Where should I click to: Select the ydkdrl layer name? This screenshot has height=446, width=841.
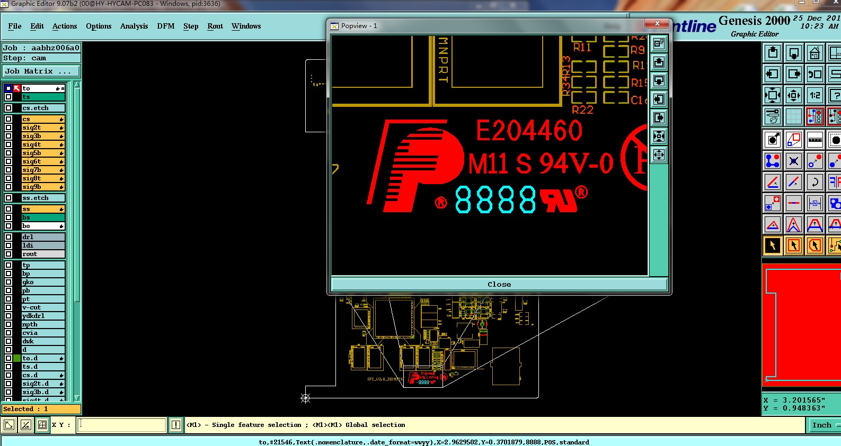(43, 316)
